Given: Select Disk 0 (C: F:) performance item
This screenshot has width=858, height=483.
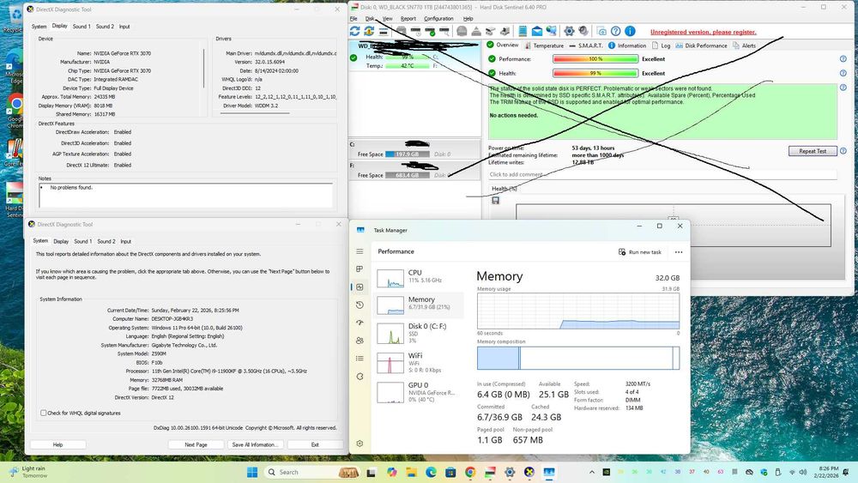Looking at the screenshot, I should click(x=420, y=333).
